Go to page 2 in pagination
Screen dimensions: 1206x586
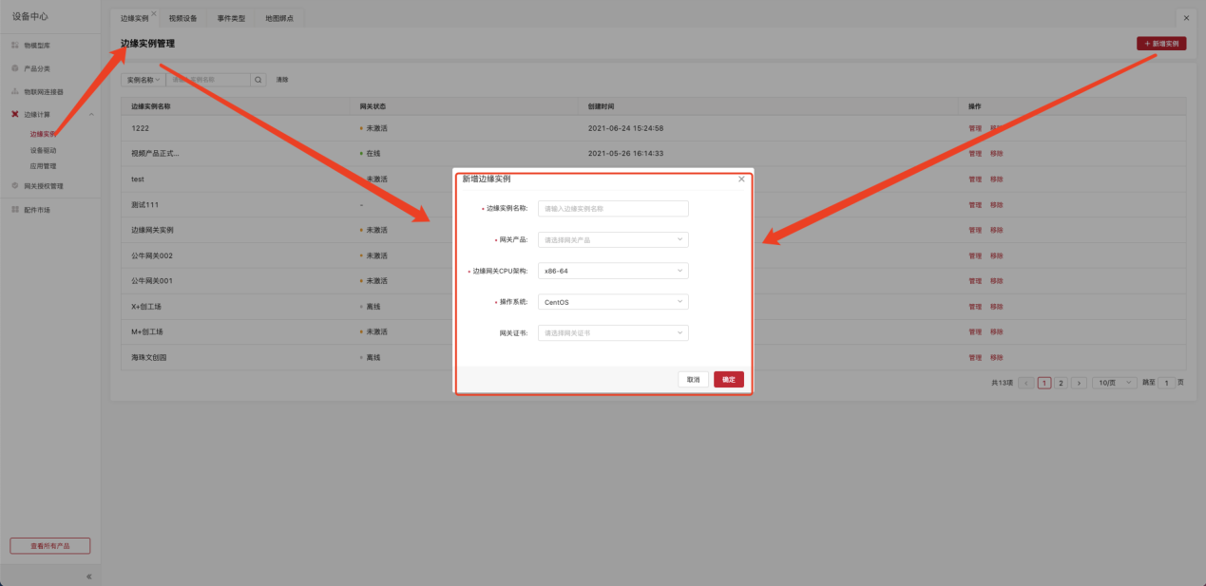(1061, 383)
